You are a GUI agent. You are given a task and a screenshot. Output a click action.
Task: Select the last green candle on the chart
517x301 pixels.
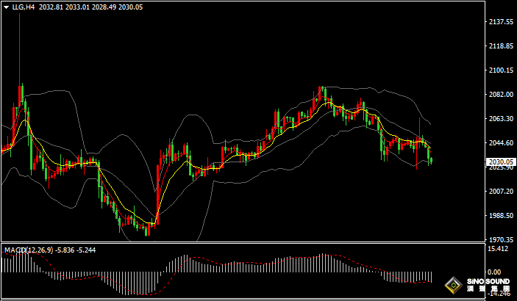430,159
